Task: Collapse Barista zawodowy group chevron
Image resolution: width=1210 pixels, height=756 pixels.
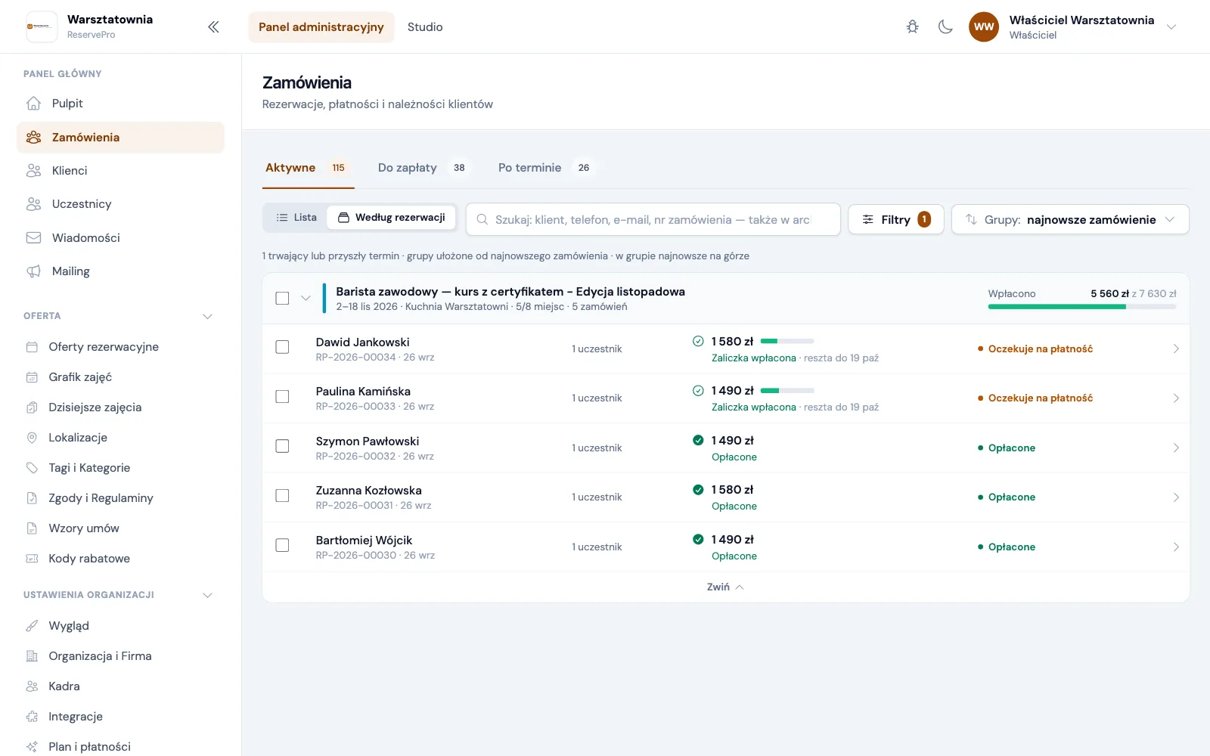Action: coord(306,298)
